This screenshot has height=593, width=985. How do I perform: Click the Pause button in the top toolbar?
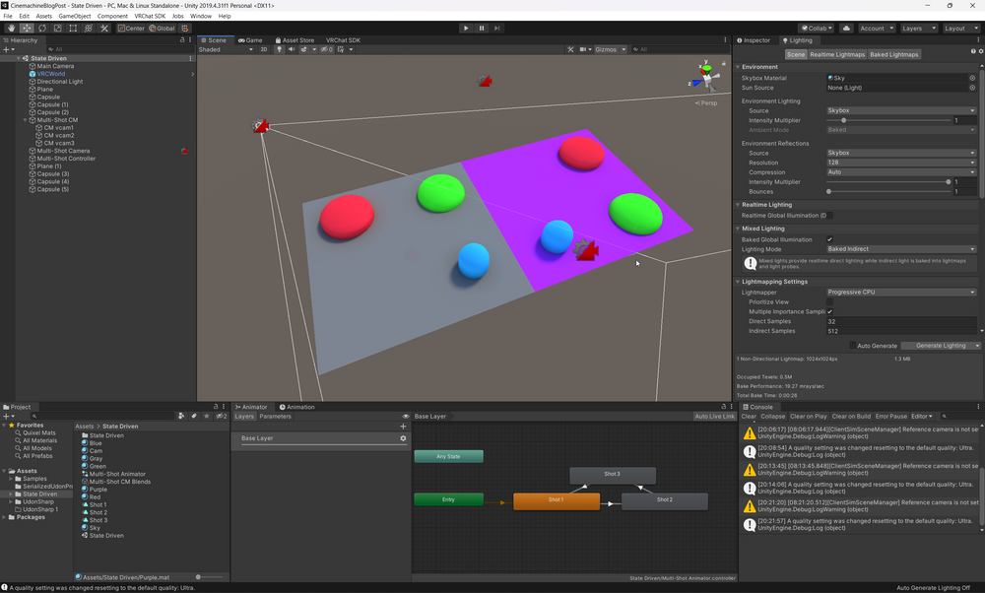482,29
